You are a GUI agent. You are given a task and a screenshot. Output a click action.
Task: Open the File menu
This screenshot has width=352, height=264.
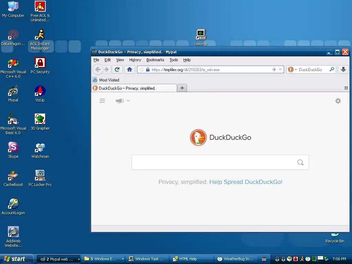point(96,60)
